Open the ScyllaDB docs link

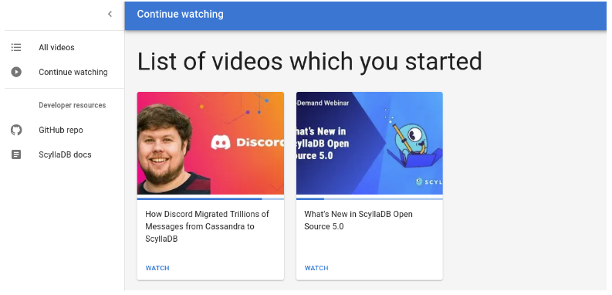64,154
